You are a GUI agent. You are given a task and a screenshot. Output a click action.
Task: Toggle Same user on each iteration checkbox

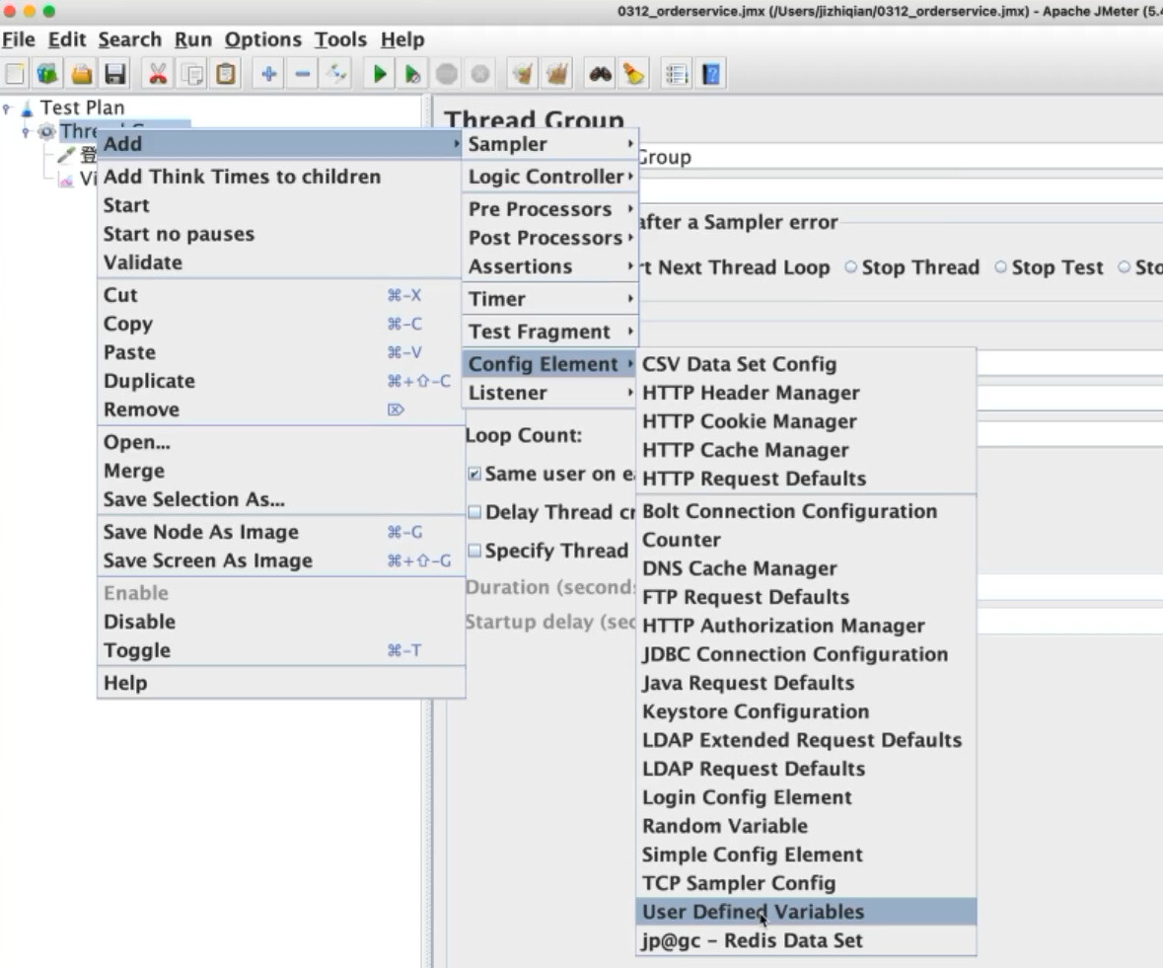[473, 474]
